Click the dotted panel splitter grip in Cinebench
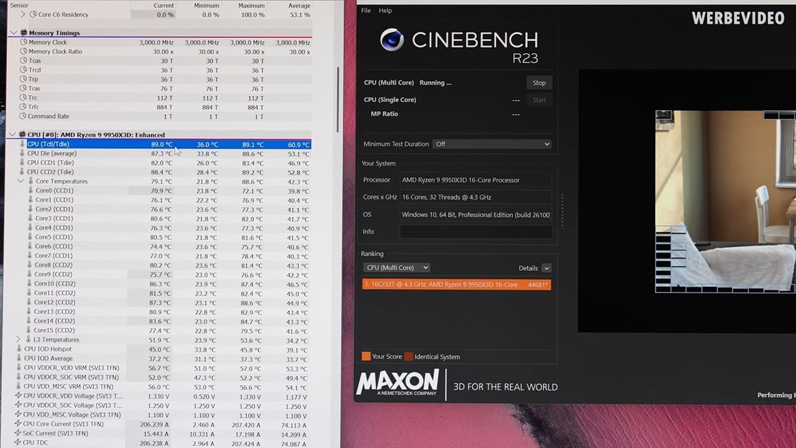The height and width of the screenshot is (448, 796). (x=562, y=210)
